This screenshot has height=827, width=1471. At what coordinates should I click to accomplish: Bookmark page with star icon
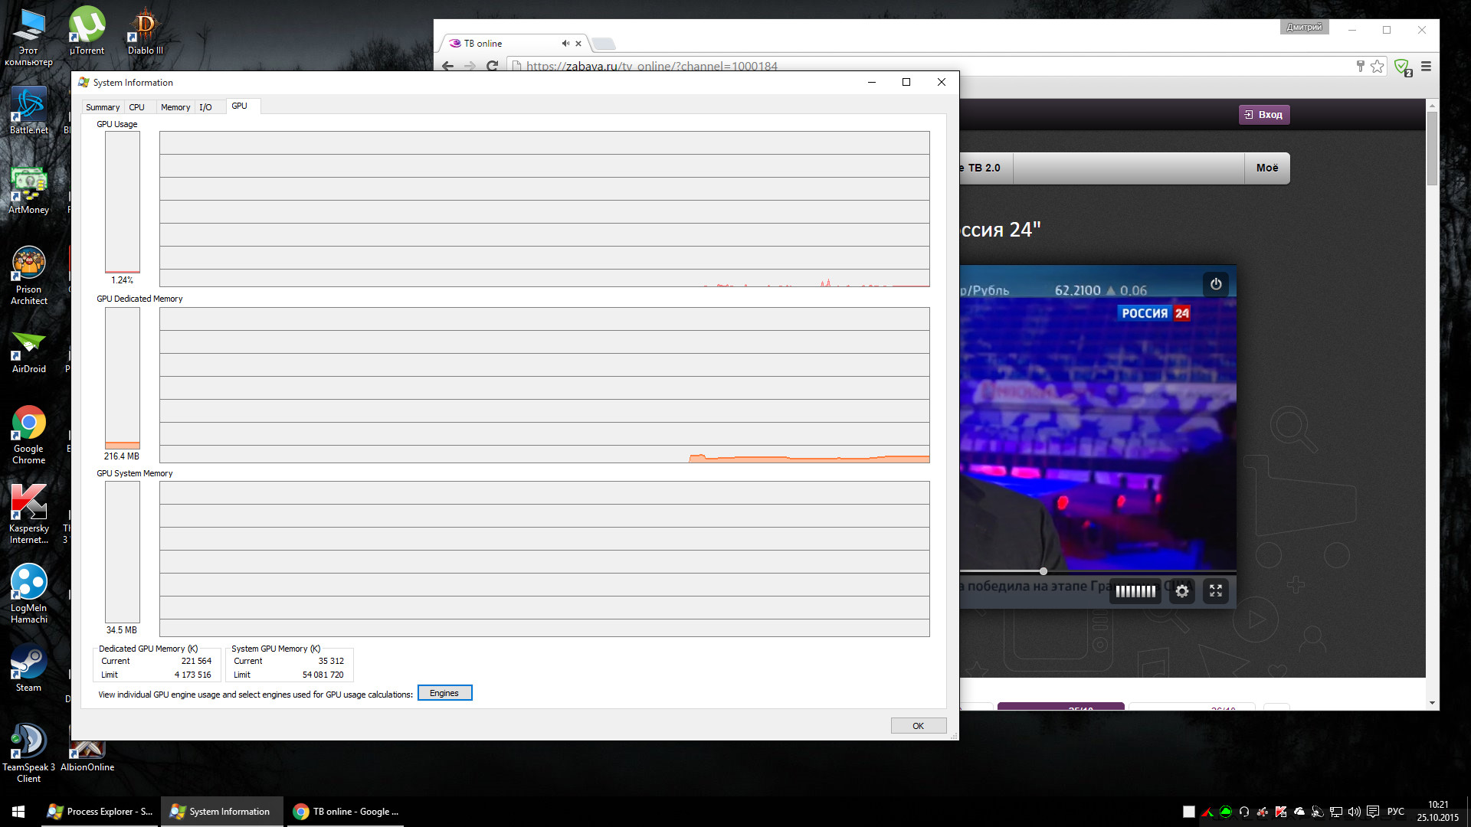click(x=1378, y=67)
